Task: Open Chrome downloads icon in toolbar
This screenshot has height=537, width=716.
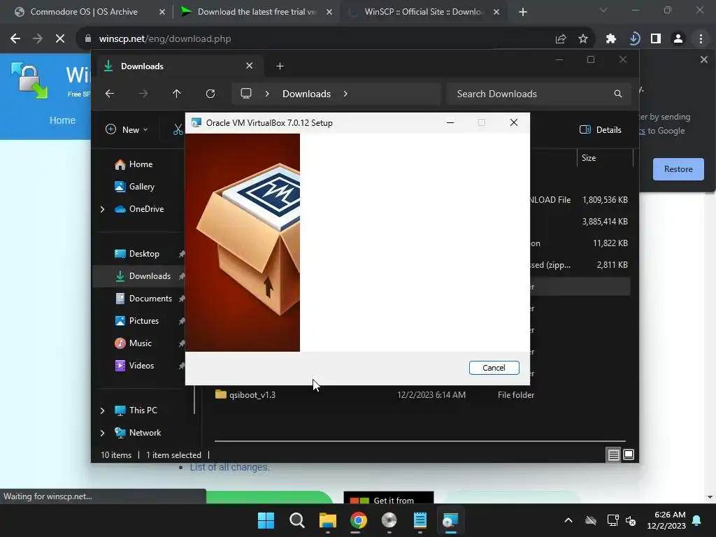Action: tap(633, 39)
